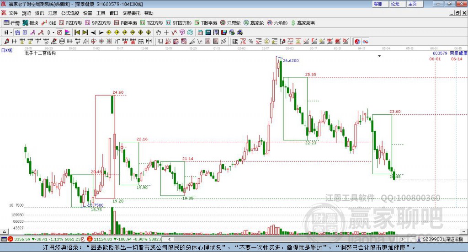Image resolution: width=468 pixels, height=252 pixels.
Task: Open the 资讯 menu
Action: tap(39, 13)
